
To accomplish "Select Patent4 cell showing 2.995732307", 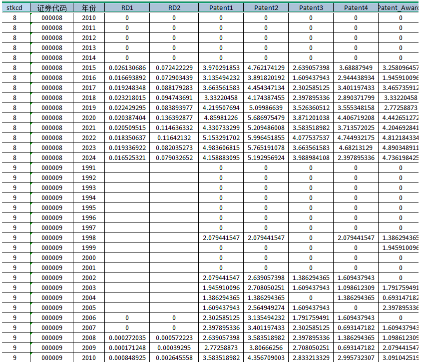I will tap(356, 357).
